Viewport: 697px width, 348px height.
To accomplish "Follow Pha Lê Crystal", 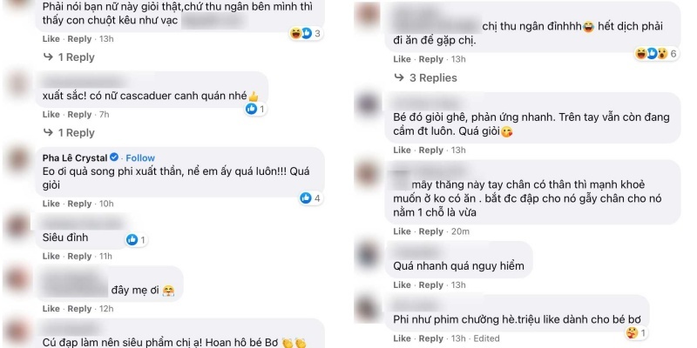I will click(x=140, y=157).
